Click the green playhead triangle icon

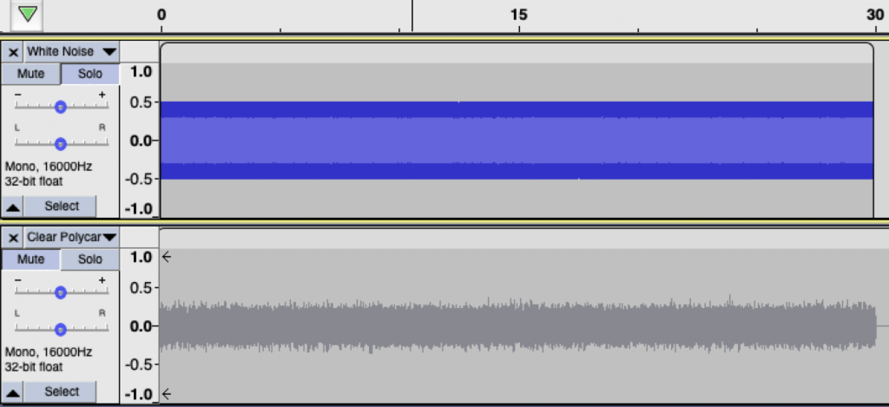[27, 14]
